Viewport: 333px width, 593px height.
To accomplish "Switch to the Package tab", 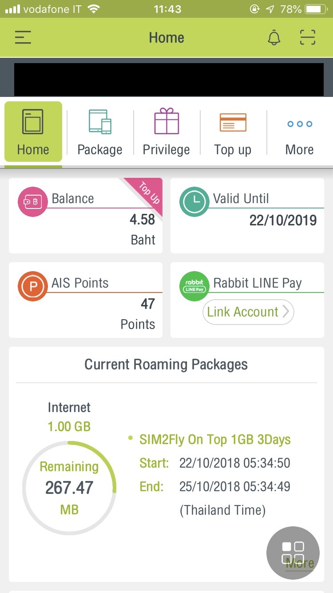I will [x=100, y=132].
